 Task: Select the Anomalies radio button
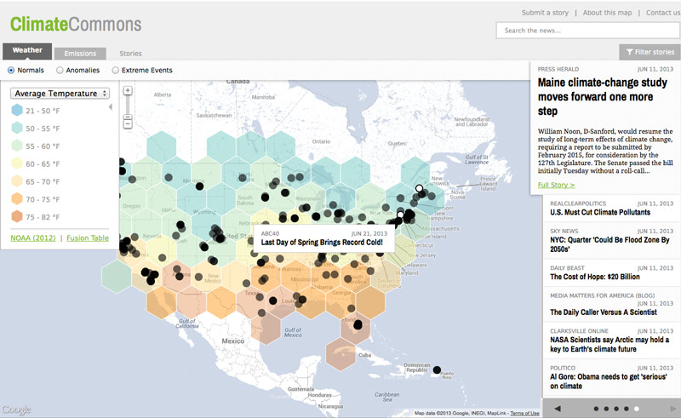(x=60, y=70)
